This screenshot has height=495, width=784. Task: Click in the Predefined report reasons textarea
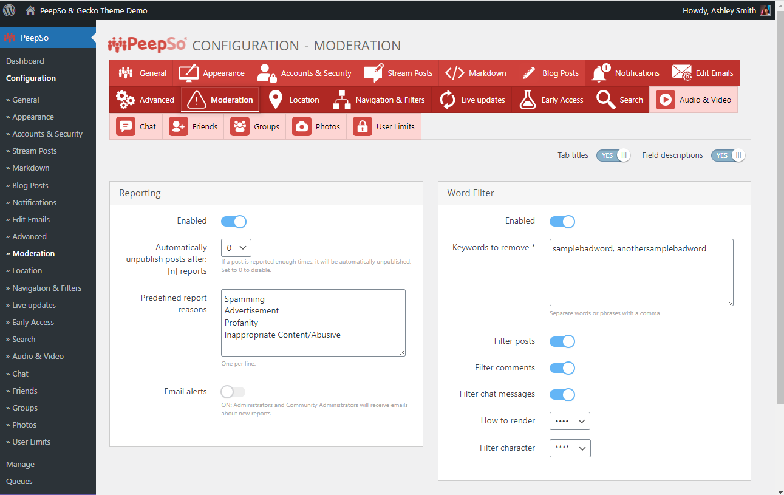tap(313, 323)
